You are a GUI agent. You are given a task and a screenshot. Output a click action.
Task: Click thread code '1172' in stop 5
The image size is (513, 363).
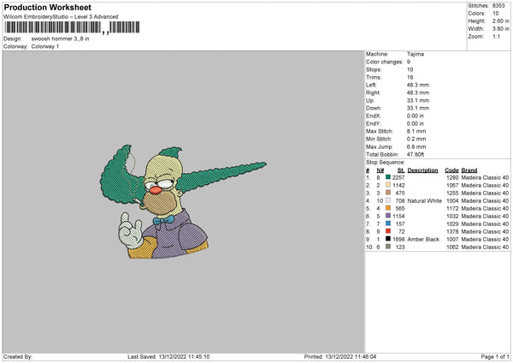click(452, 208)
